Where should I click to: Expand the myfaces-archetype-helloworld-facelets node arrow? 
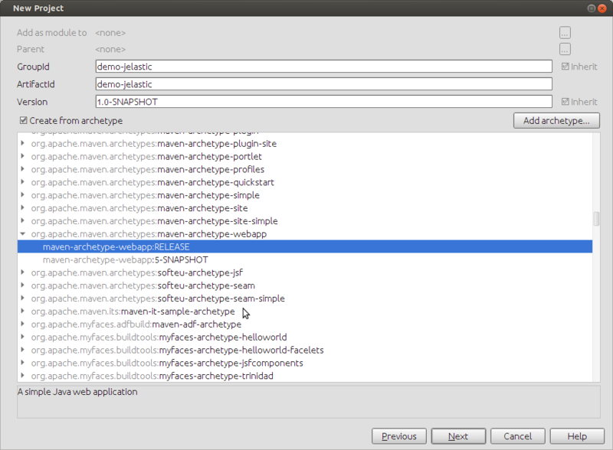coord(23,350)
